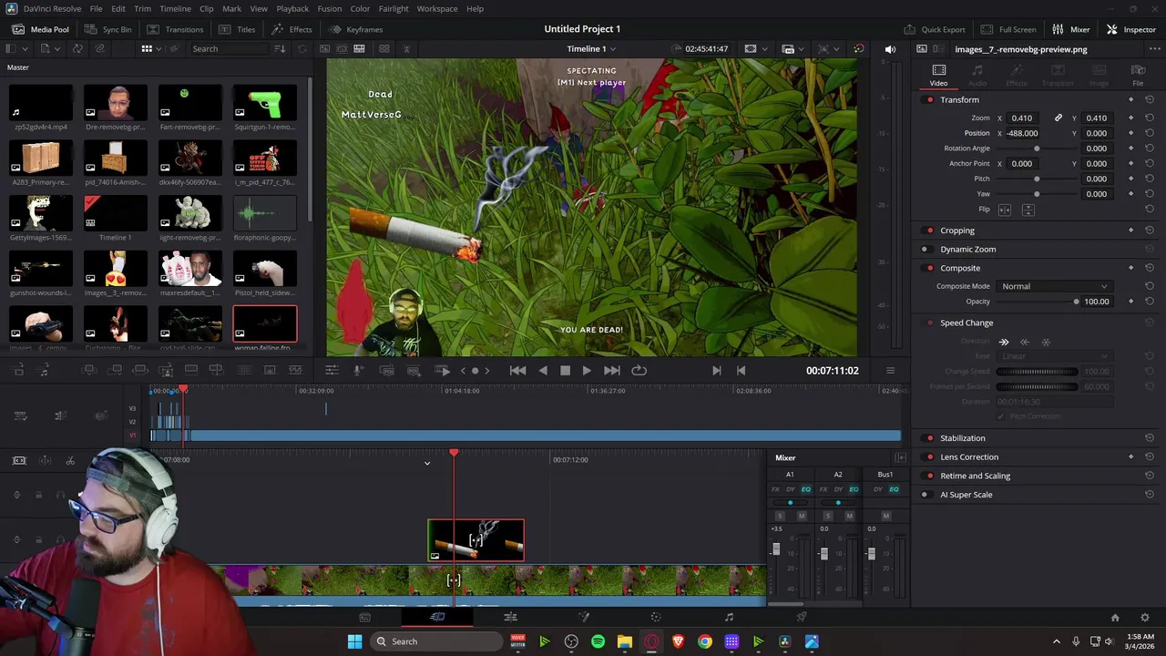Mute mixer channel A2
Image resolution: width=1166 pixels, height=656 pixels.
click(x=850, y=517)
